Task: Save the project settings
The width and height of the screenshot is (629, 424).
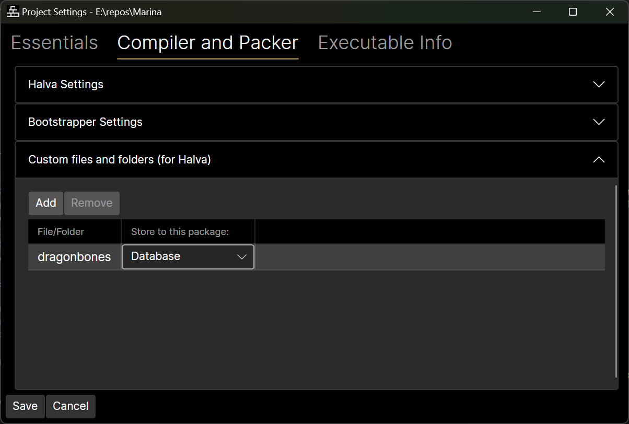Action: (25, 406)
